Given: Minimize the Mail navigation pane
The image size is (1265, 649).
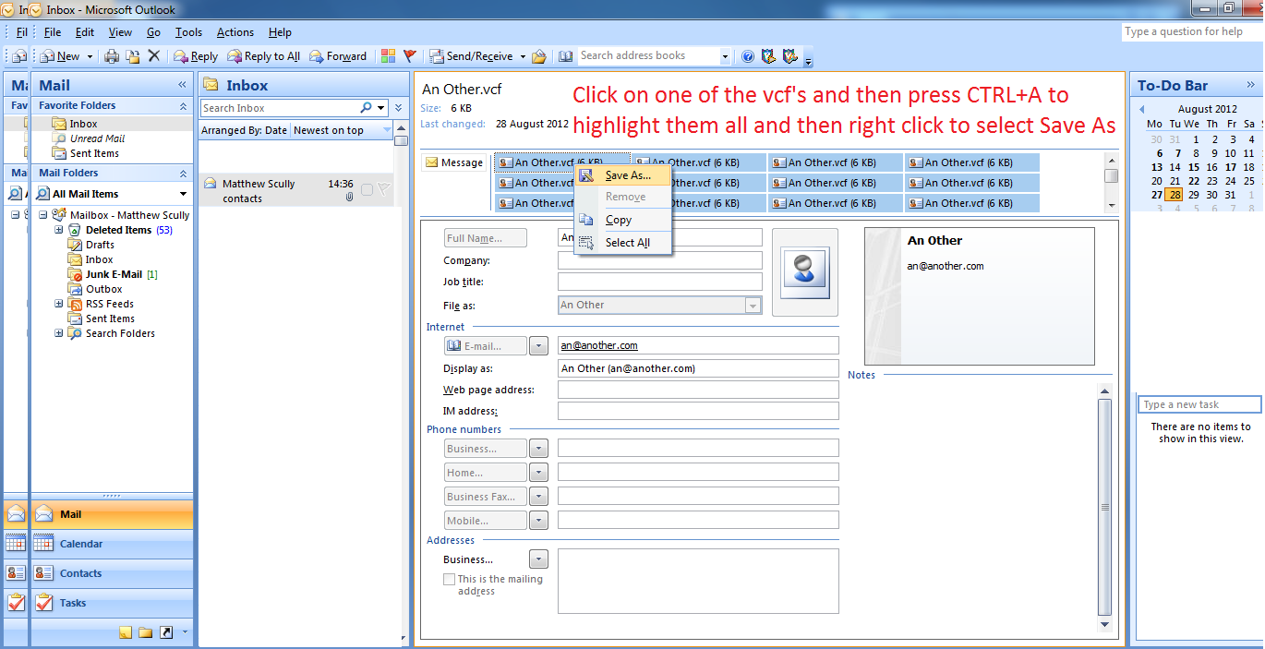Looking at the screenshot, I should click(182, 85).
